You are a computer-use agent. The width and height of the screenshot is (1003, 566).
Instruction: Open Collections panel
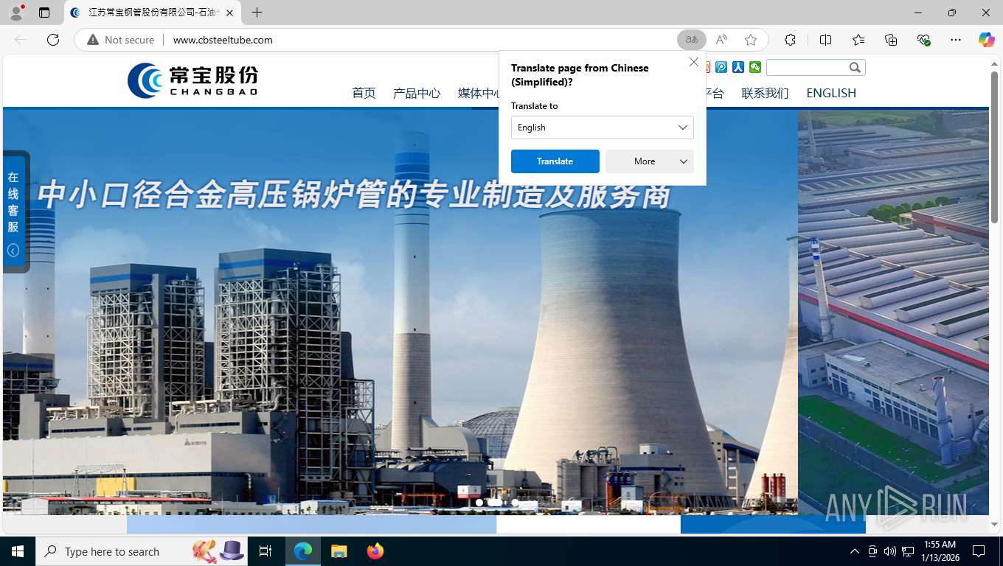[x=891, y=40]
